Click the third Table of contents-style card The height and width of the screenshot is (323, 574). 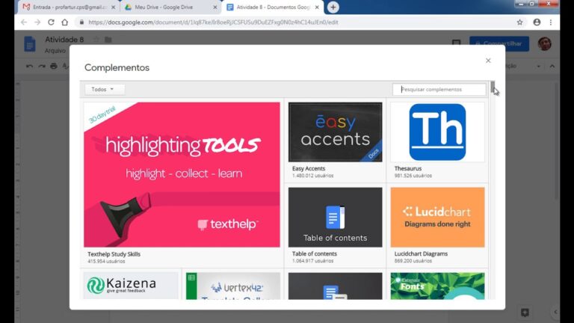(x=335, y=286)
